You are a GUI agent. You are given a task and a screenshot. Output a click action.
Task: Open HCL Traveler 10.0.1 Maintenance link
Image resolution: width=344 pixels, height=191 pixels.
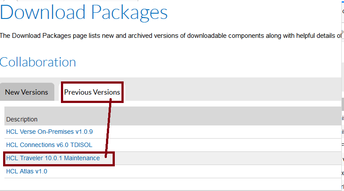point(53,158)
